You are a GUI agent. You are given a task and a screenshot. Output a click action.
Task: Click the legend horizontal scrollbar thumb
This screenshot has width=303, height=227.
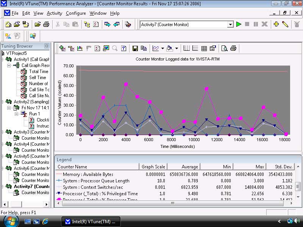[173, 203]
